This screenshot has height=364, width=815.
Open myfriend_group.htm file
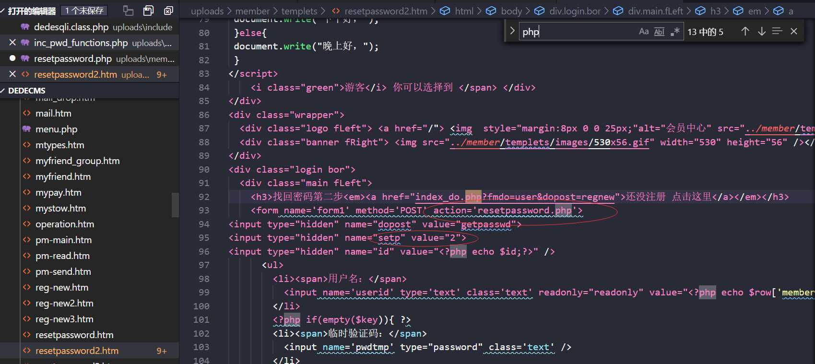click(x=77, y=161)
